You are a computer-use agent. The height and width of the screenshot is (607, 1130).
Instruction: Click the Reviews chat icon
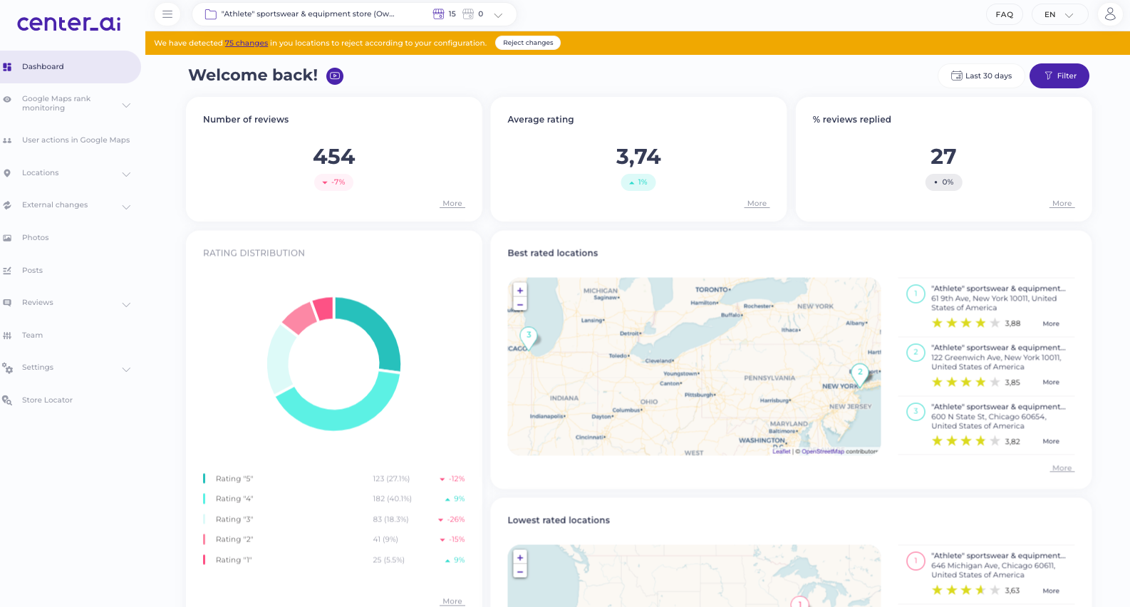click(7, 303)
